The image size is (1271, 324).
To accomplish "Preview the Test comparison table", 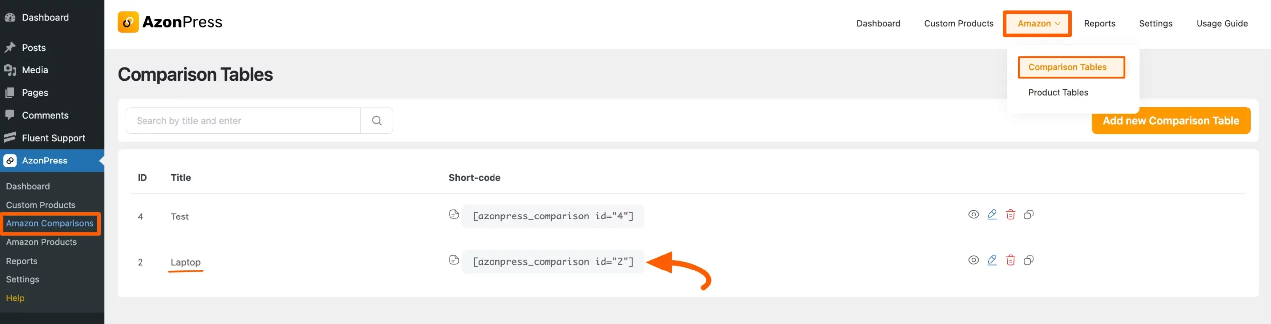I will click(973, 215).
